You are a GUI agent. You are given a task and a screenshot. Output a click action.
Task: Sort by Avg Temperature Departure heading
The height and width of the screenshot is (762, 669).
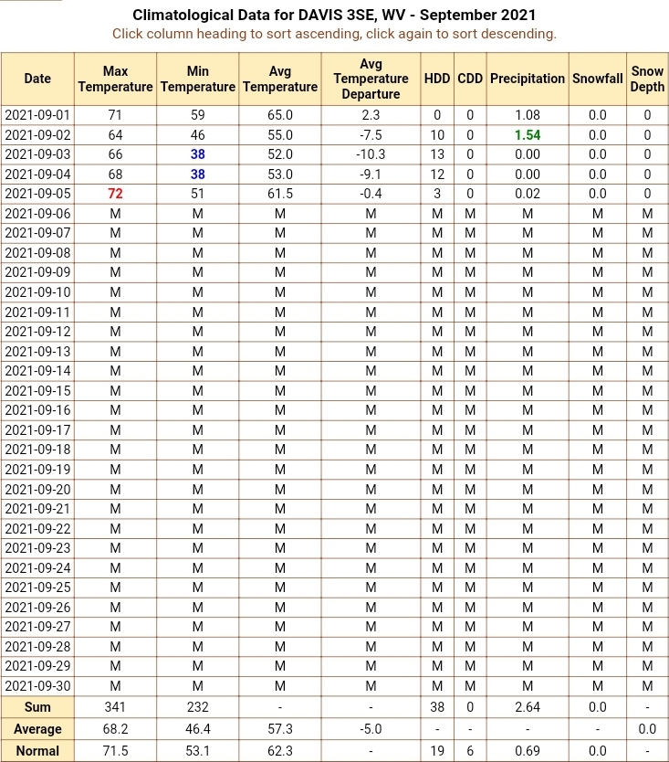[371, 79]
